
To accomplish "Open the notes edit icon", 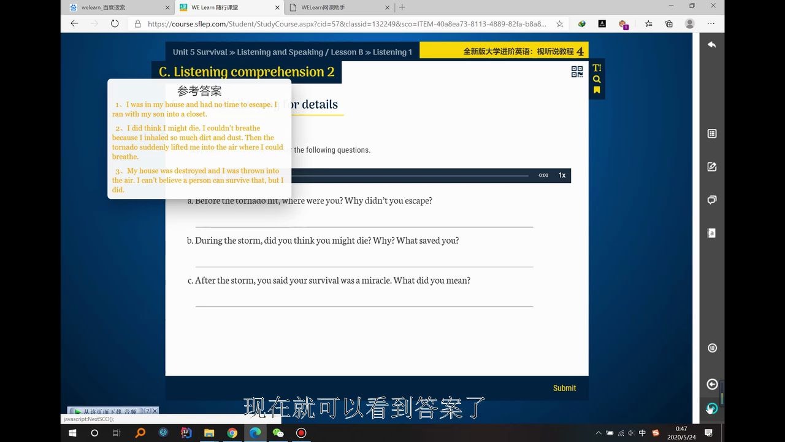I will point(712,166).
